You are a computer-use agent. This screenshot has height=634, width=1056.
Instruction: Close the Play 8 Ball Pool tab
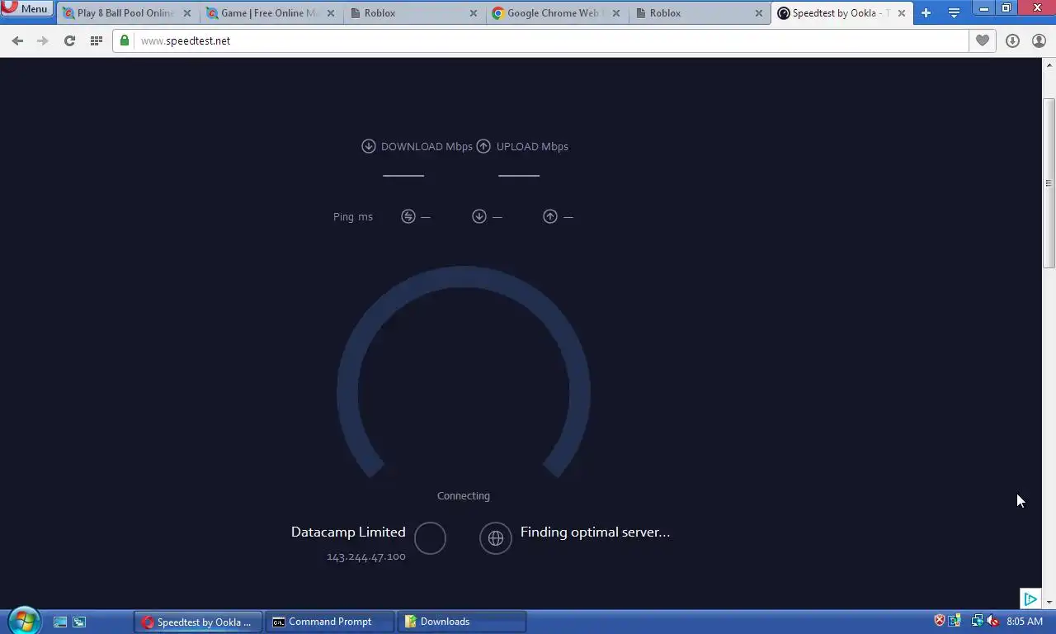187,13
